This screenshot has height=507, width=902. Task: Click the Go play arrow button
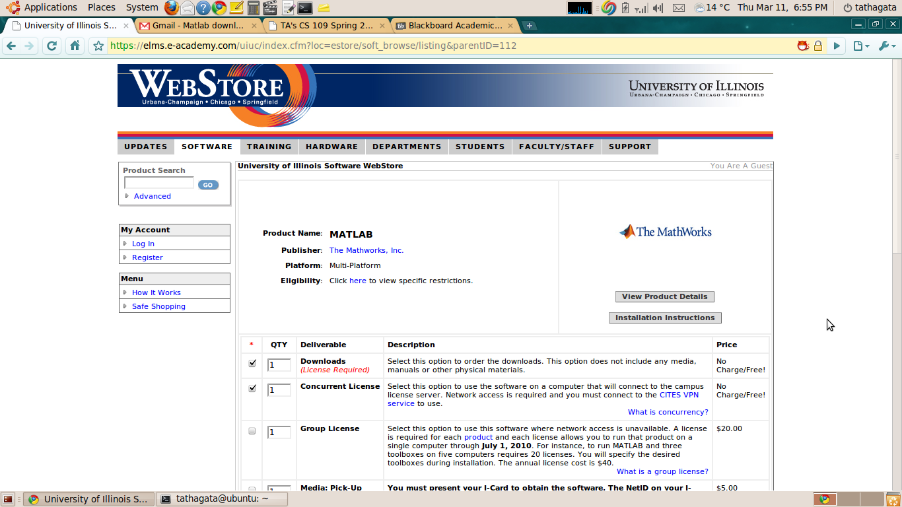pos(837,46)
